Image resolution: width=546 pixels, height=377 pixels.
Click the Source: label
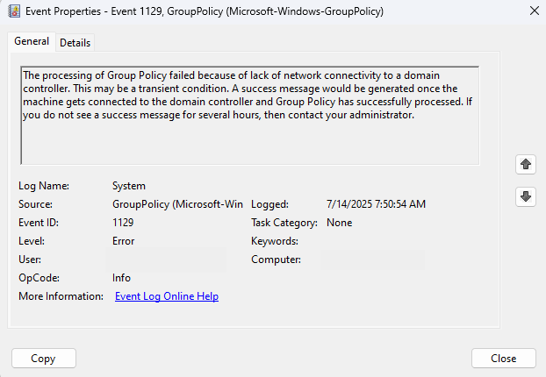[x=35, y=204]
